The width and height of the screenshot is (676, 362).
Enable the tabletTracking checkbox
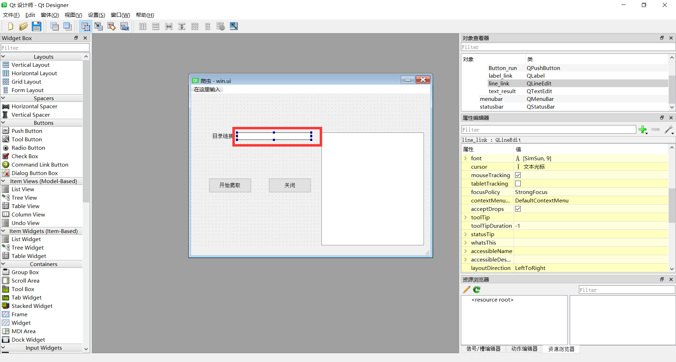point(518,183)
